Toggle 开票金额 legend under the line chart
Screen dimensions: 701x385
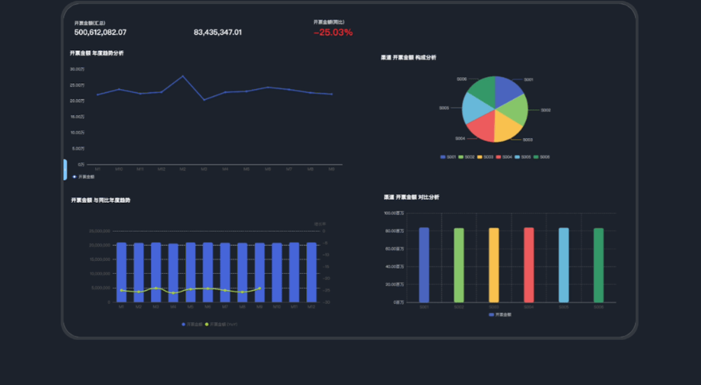coord(84,177)
